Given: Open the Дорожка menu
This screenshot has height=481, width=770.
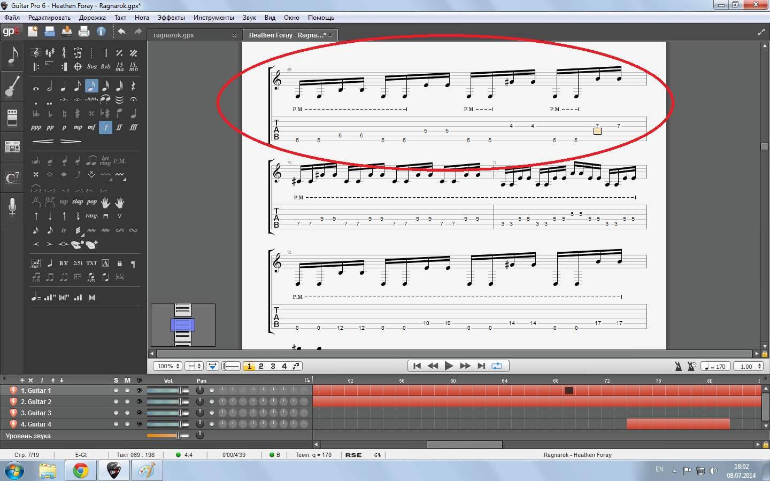Looking at the screenshot, I should click(93, 18).
